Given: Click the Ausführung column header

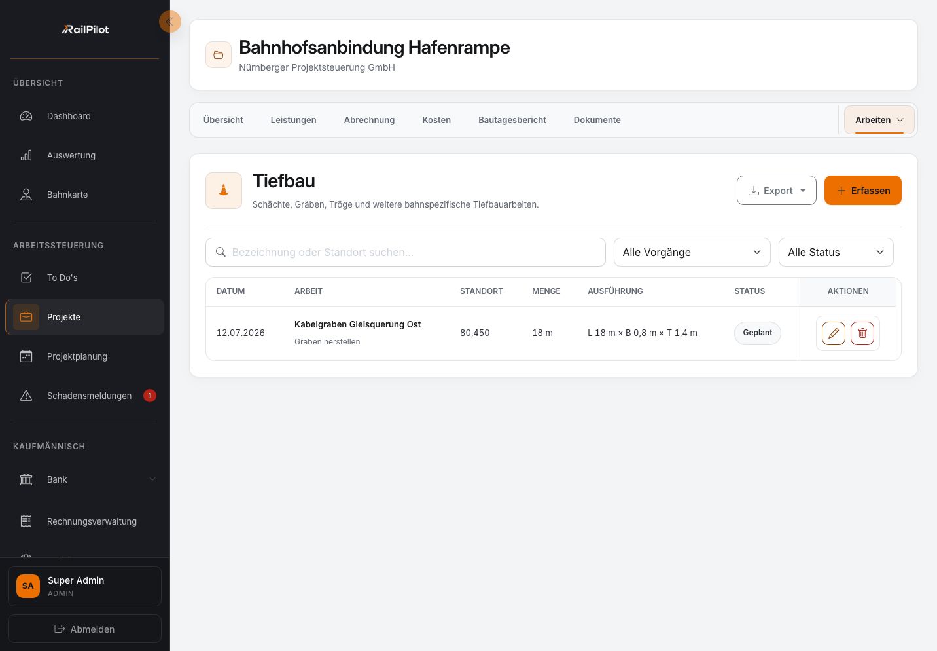Looking at the screenshot, I should (616, 291).
